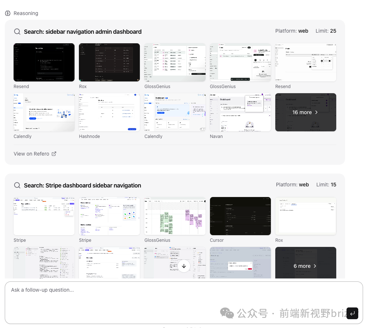The height and width of the screenshot is (328, 370).
Task: Open the first dark Resend thumbnail
Action: click(x=44, y=62)
